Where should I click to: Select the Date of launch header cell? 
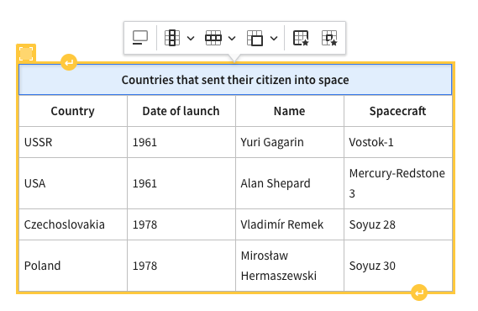pos(181,111)
